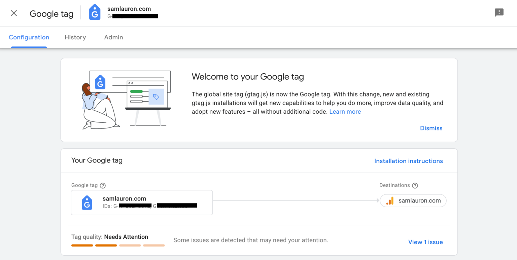Click the Analytics bar-chart icon for samlauron.com destination

tap(390, 200)
